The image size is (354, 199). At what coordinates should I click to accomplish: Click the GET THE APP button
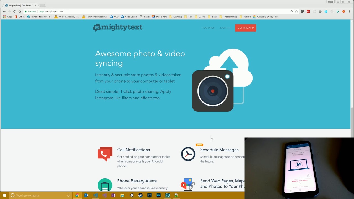pyautogui.click(x=246, y=28)
